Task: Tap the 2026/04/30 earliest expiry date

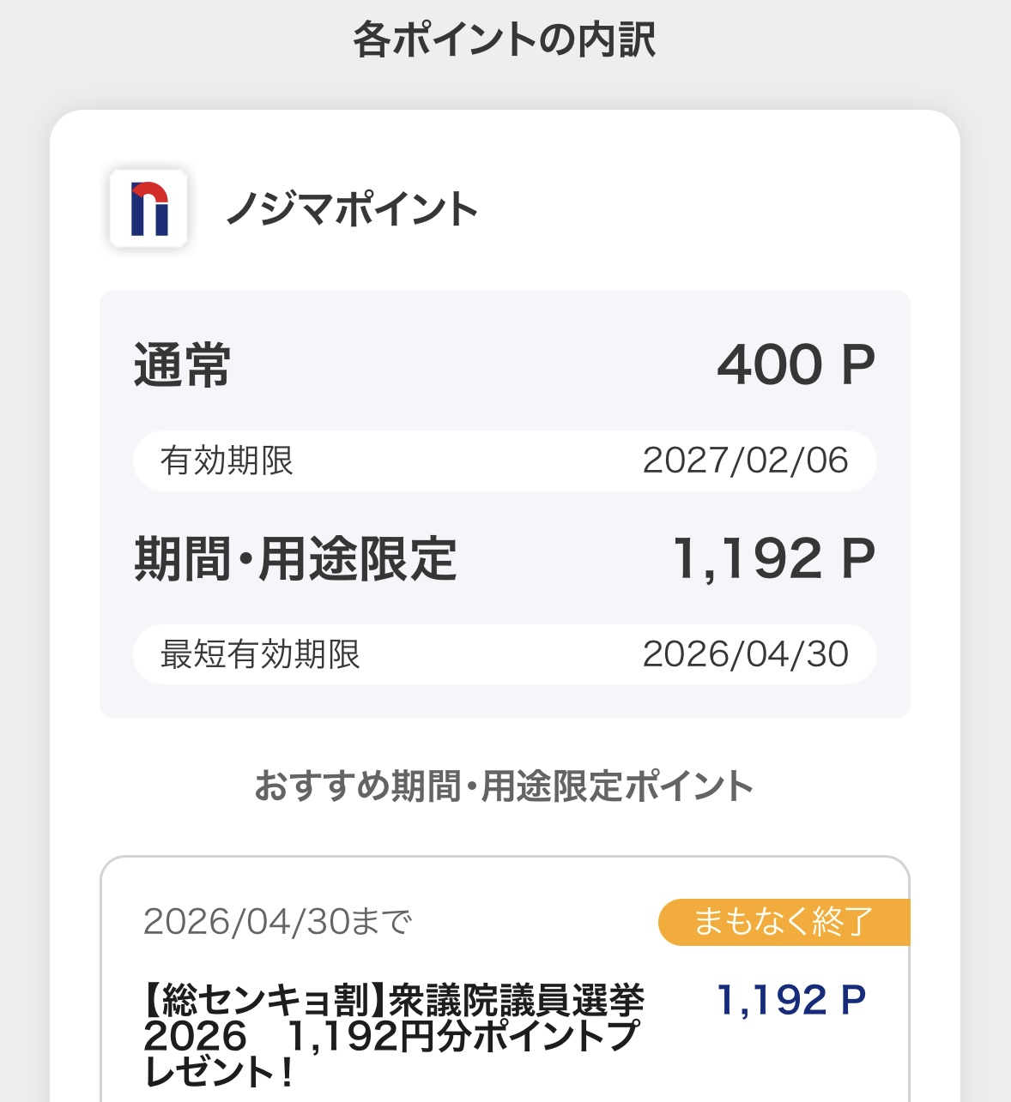Action: (745, 654)
